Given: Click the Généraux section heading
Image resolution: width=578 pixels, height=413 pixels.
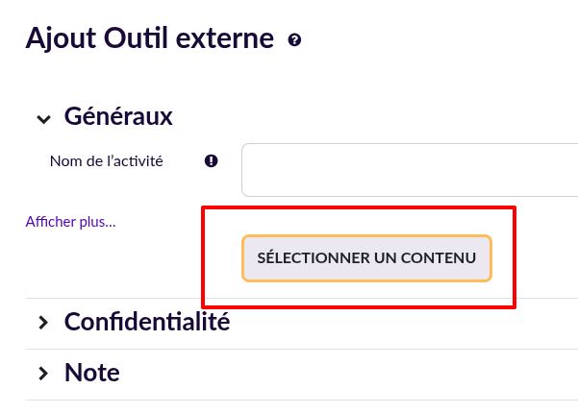Looking at the screenshot, I should (x=118, y=117).
